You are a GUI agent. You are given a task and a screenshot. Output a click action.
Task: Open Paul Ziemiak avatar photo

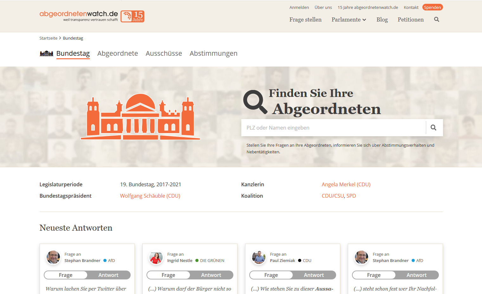pos(259,257)
